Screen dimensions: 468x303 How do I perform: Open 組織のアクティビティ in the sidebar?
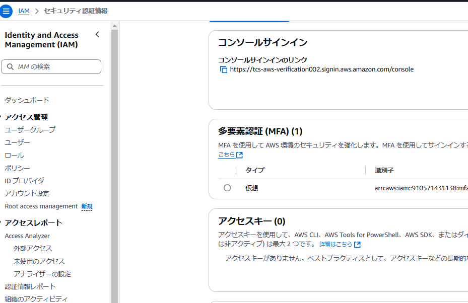pyautogui.click(x=36, y=299)
